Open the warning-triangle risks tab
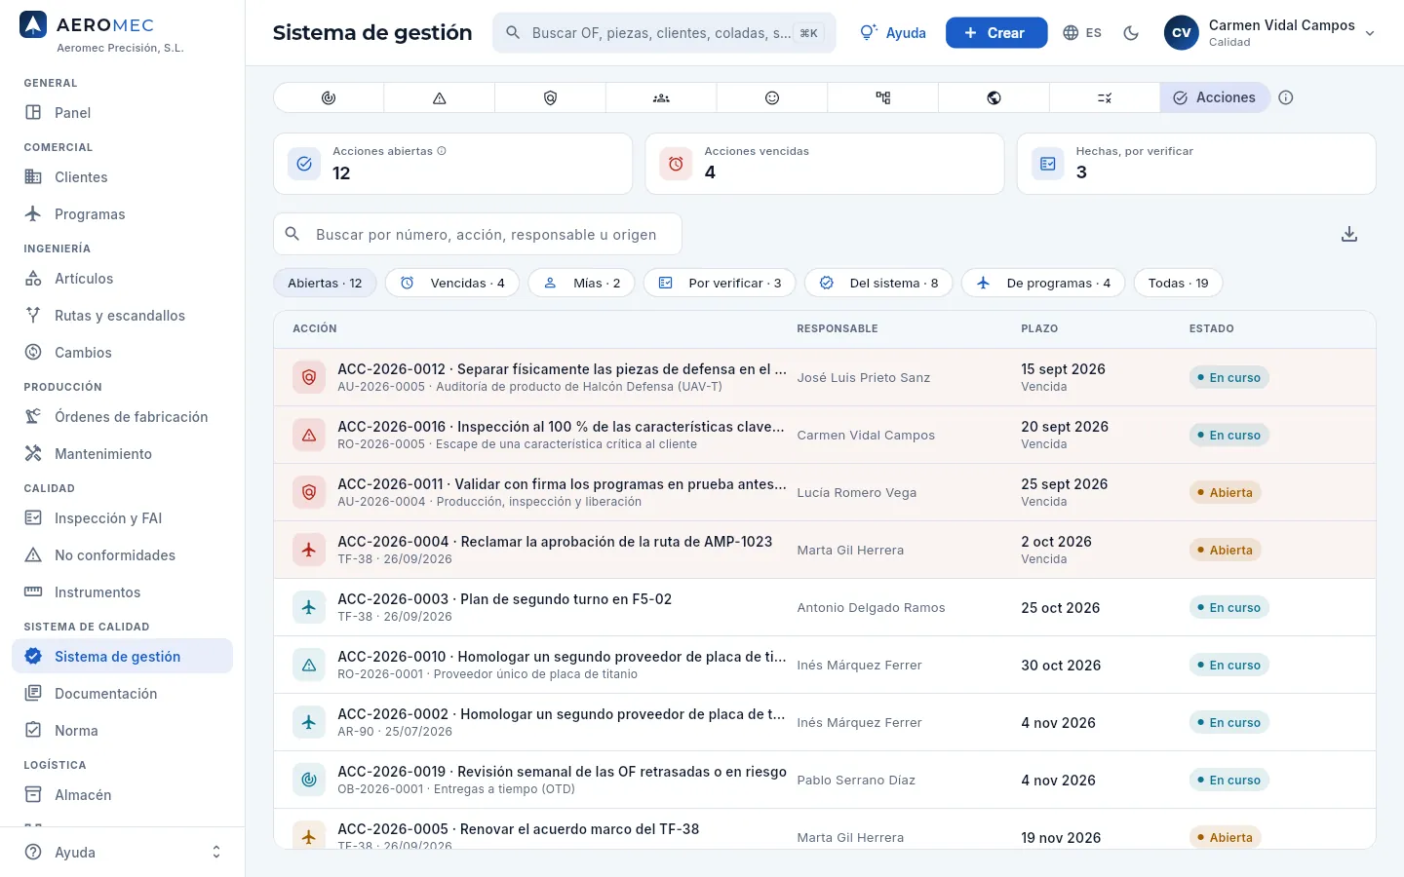The height and width of the screenshot is (877, 1404). pos(440,97)
